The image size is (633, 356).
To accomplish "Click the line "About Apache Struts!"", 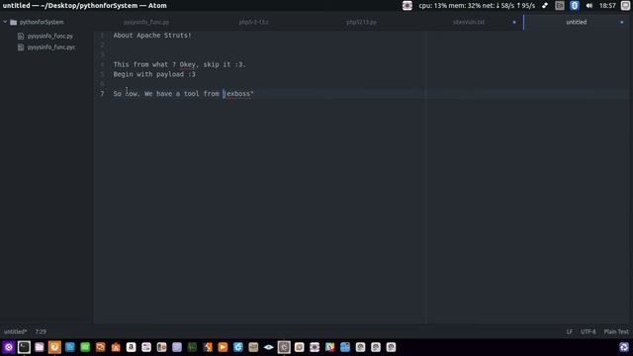I will tap(152, 36).
